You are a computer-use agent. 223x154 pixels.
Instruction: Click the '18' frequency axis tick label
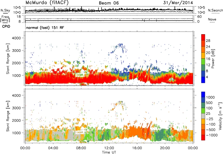(x=19, y=17)
